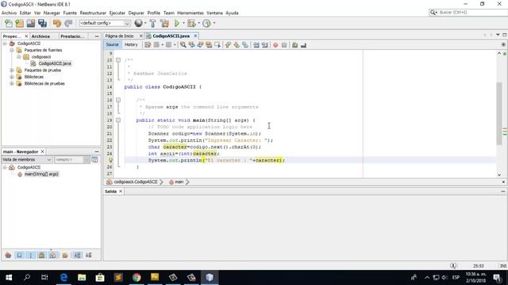
Task: Click the lightbulb hint on line 25
Action: tap(110, 160)
